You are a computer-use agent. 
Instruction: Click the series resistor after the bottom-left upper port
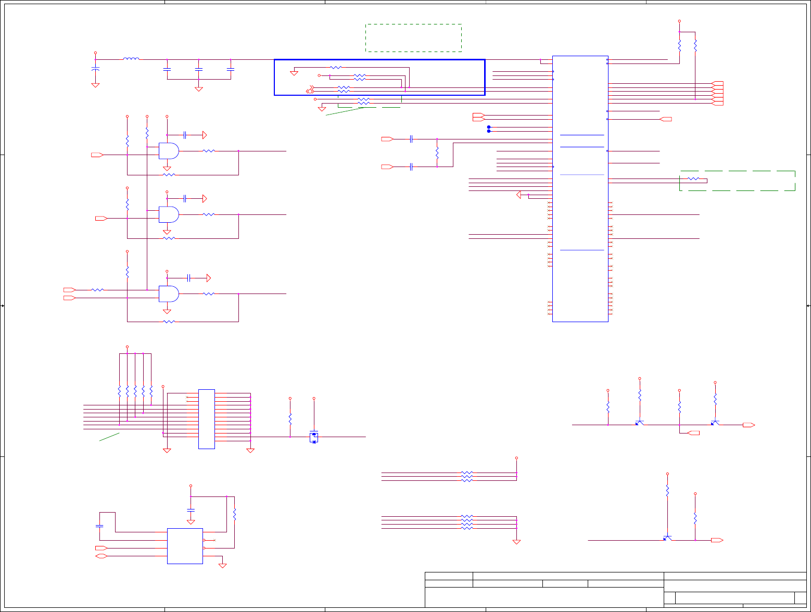[97, 290]
